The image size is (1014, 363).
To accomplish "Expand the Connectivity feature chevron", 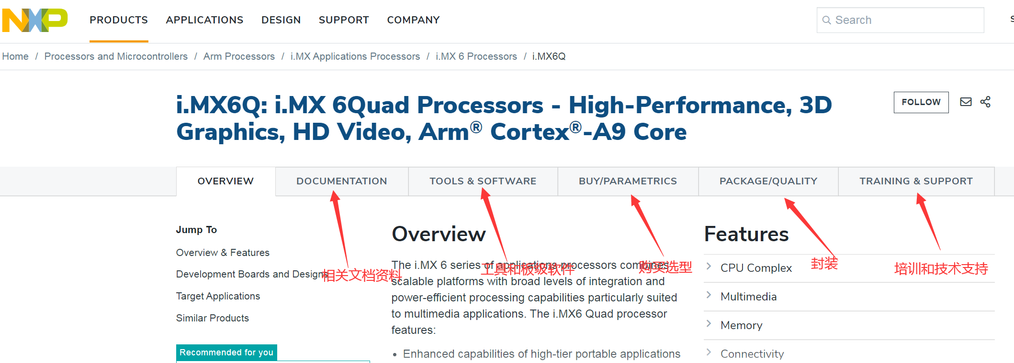I will click(x=709, y=352).
